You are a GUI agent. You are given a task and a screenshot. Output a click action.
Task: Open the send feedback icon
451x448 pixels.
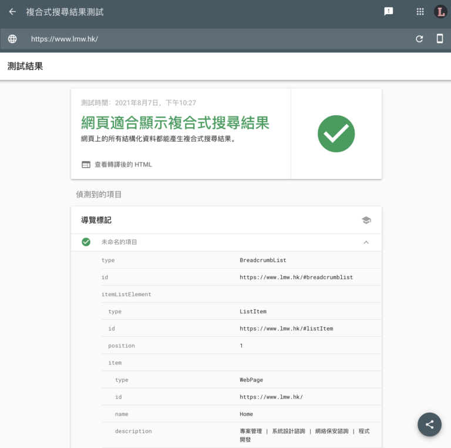coord(388,12)
